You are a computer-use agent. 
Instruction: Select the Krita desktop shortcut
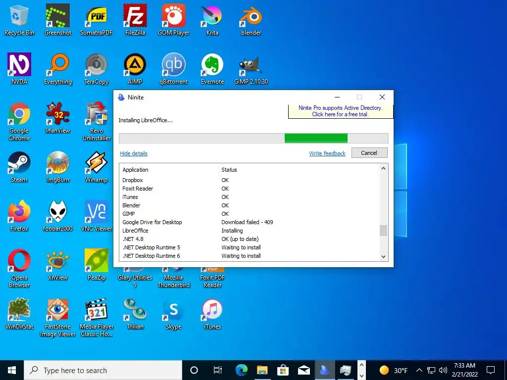point(212,20)
